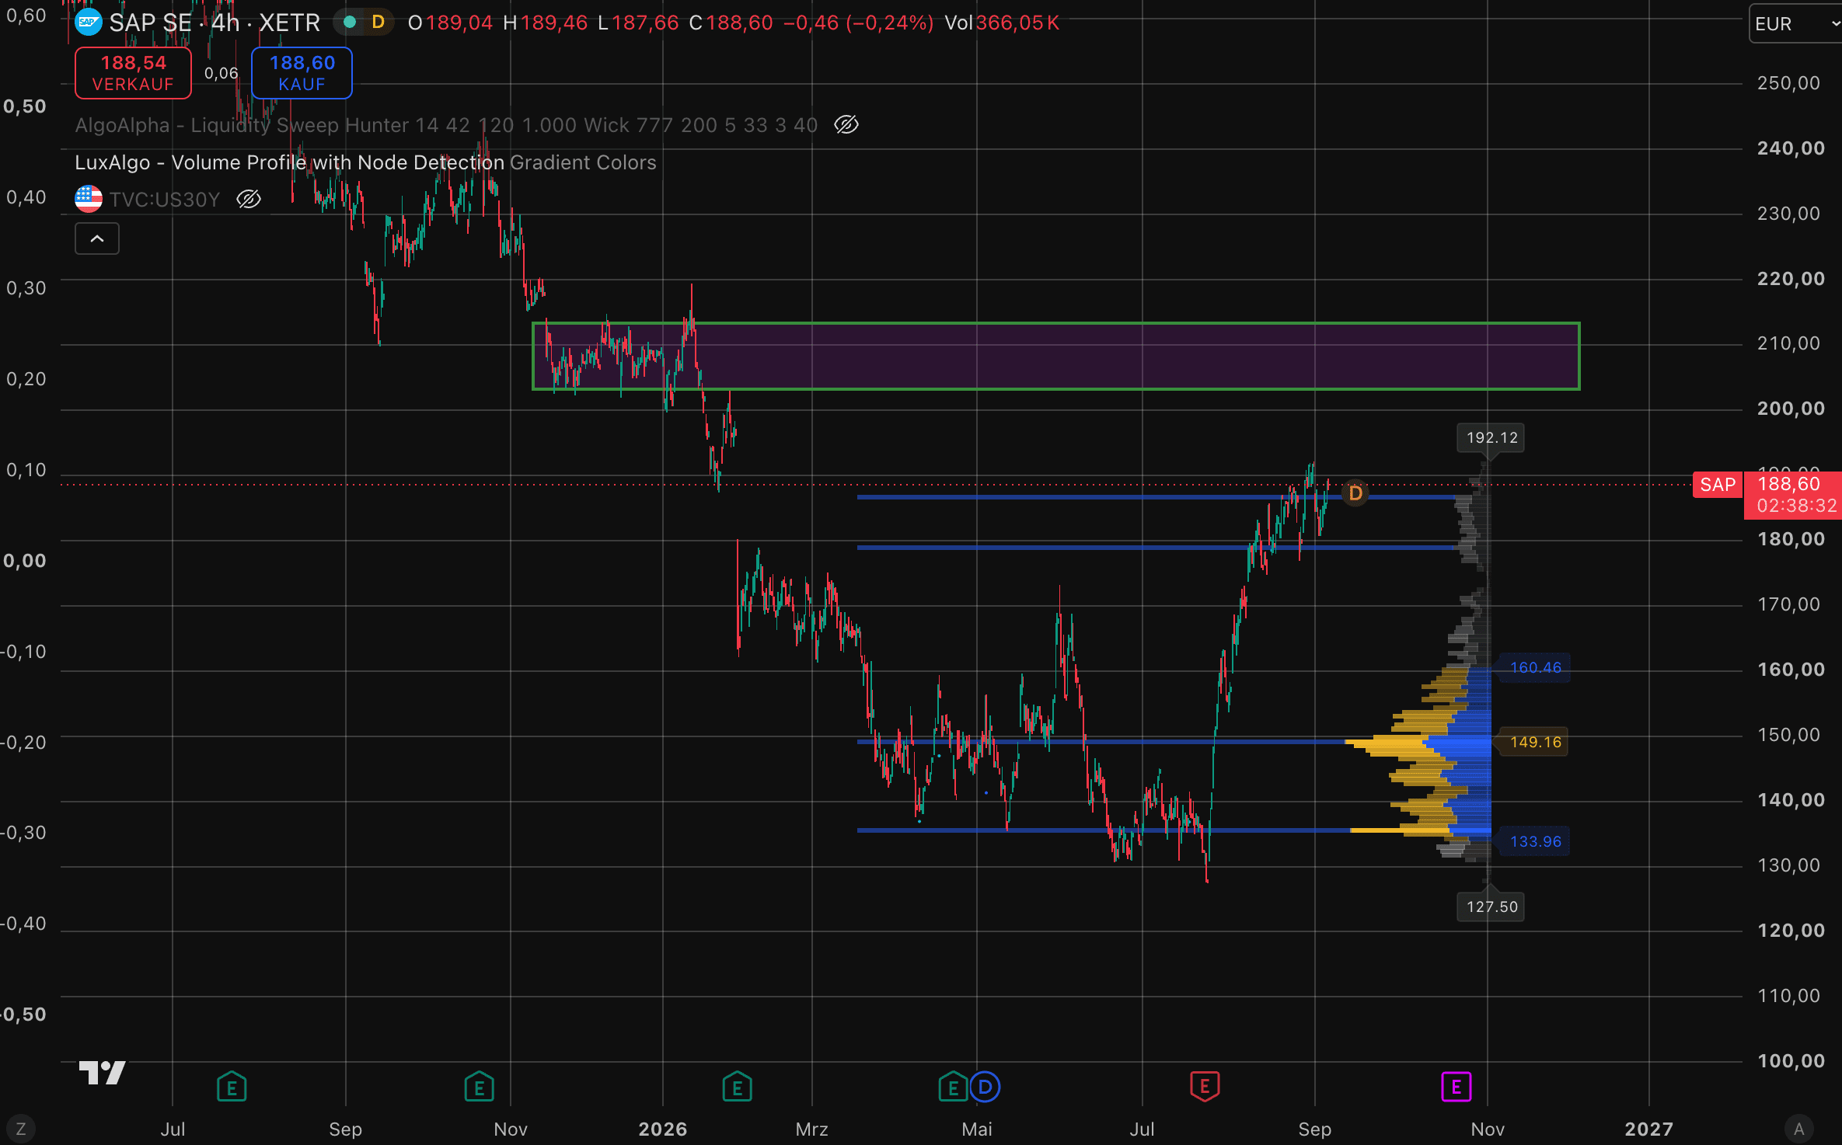Click the 200,00 price axis label

[1791, 409]
